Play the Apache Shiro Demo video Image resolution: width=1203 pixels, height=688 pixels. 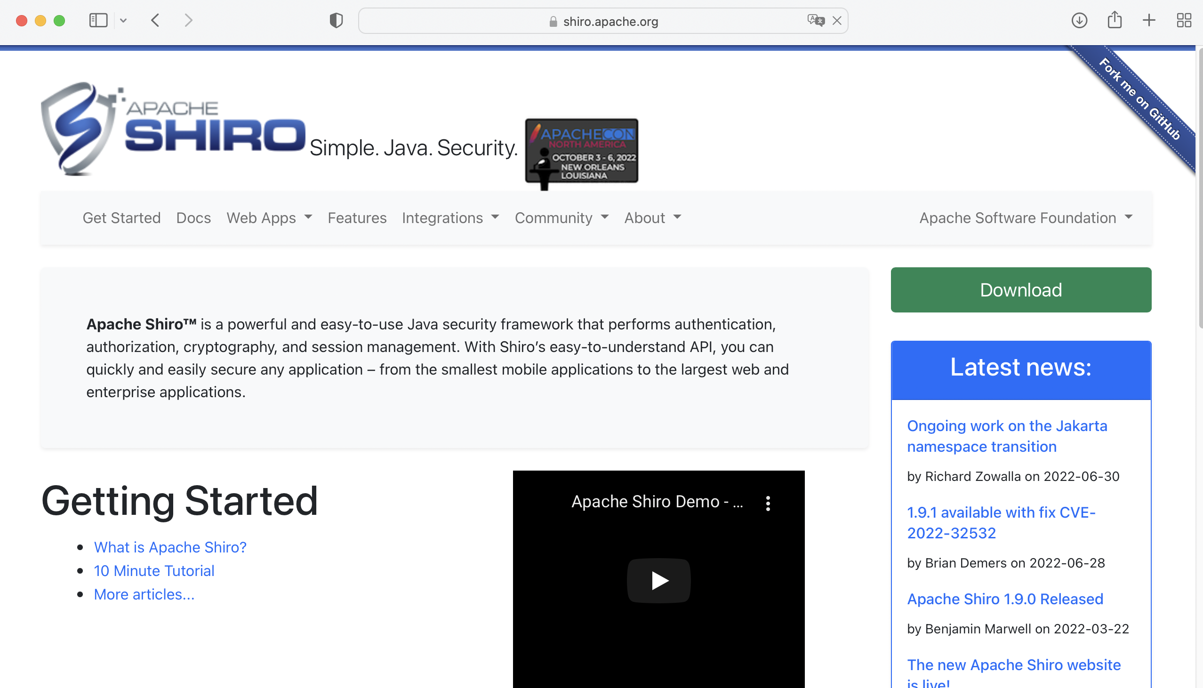pos(658,580)
